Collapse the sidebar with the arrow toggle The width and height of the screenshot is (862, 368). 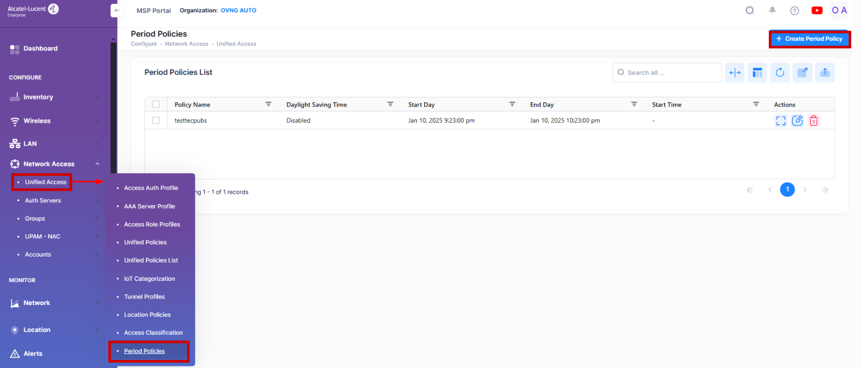coord(117,10)
